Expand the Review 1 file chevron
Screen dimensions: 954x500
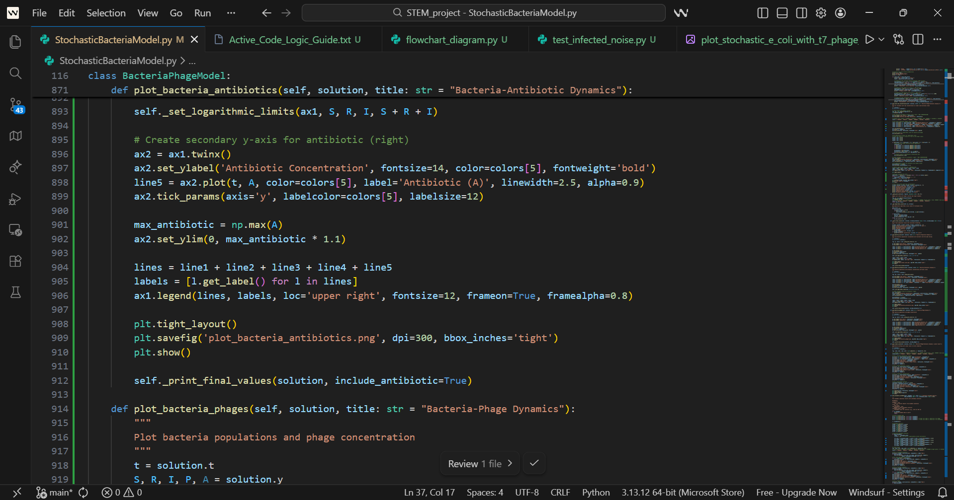point(511,463)
